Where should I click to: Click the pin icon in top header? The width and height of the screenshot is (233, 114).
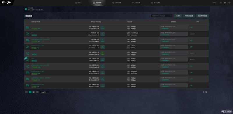click(x=225, y=3)
